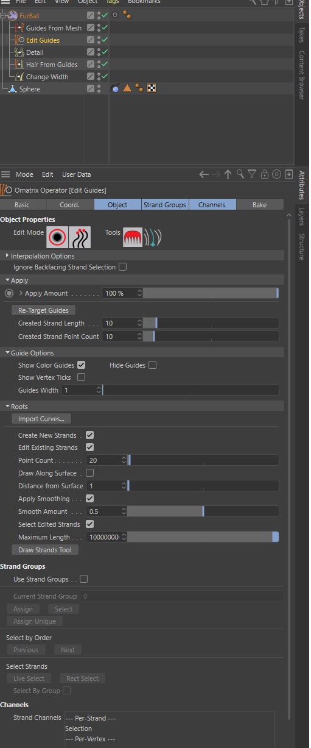Select the orange dots tag on FurBall

(x=127, y=15)
